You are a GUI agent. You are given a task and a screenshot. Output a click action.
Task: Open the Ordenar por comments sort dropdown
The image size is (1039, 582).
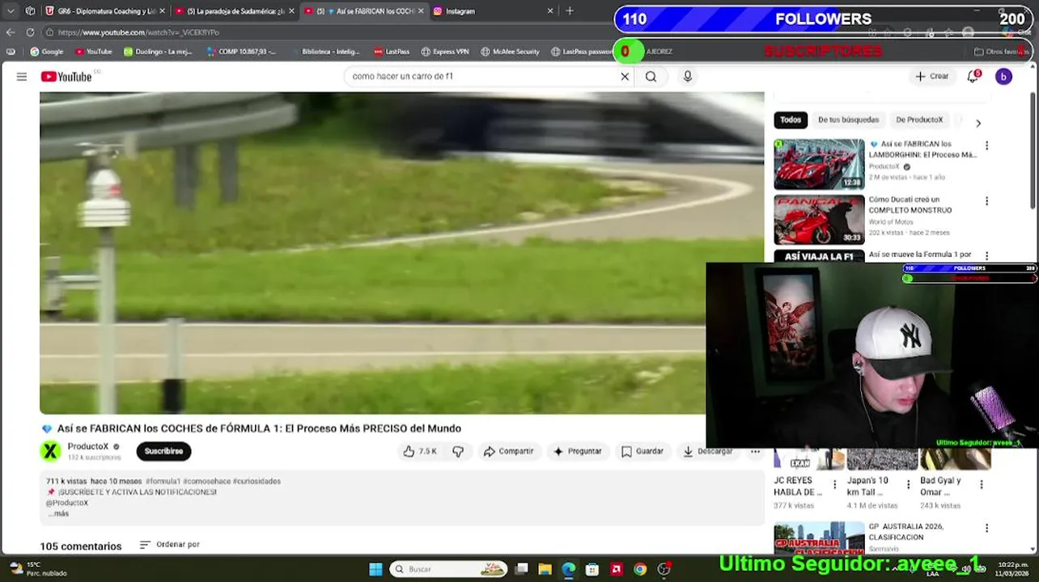coord(169,545)
